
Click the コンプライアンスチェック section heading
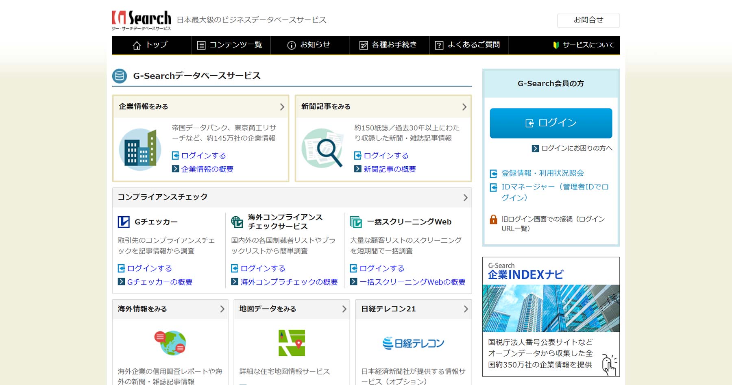163,197
